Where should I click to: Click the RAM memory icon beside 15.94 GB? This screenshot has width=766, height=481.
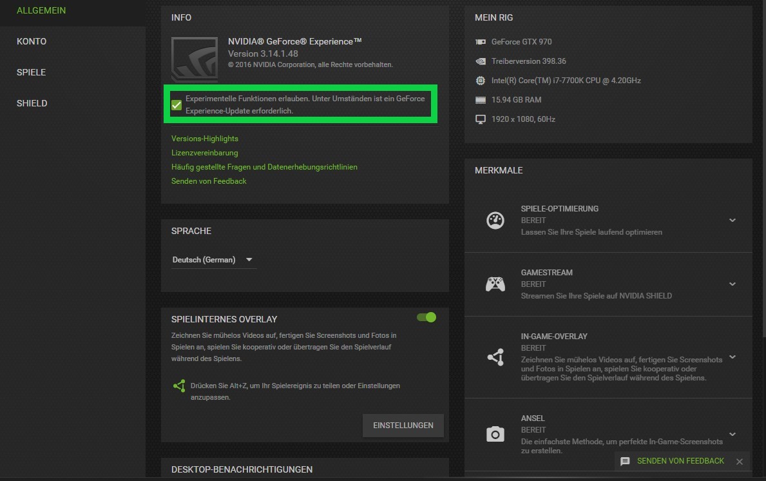481,100
